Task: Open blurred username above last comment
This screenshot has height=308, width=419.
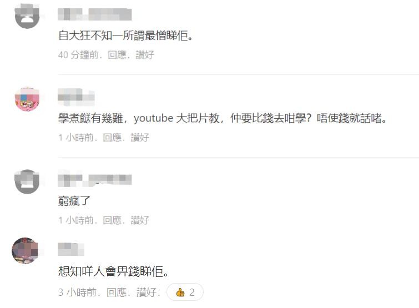Action: (71, 249)
